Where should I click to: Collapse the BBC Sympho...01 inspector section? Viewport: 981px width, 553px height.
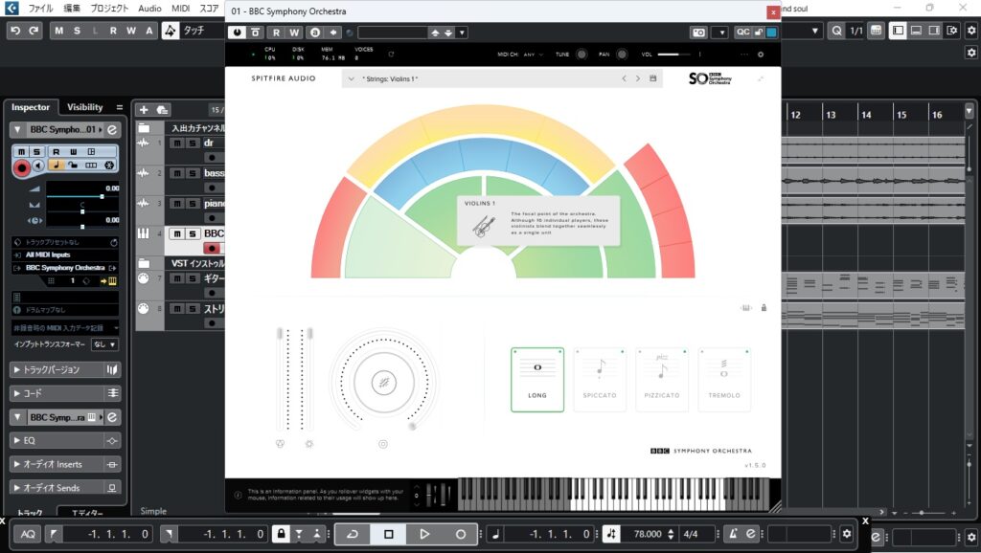17,129
